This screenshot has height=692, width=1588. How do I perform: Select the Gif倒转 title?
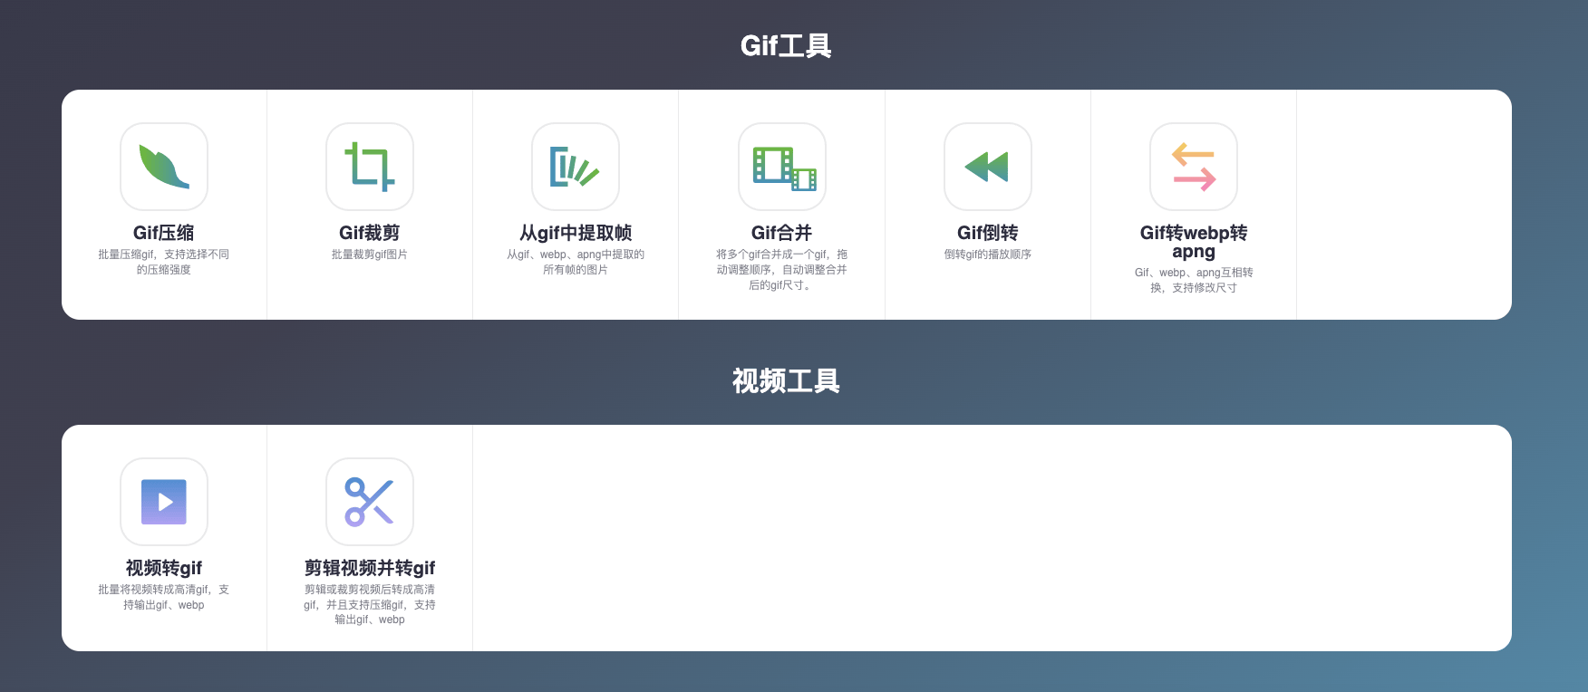tap(988, 233)
